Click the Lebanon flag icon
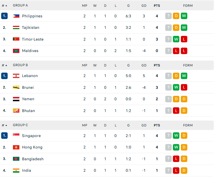The height and width of the screenshot is (177, 214). point(16,76)
